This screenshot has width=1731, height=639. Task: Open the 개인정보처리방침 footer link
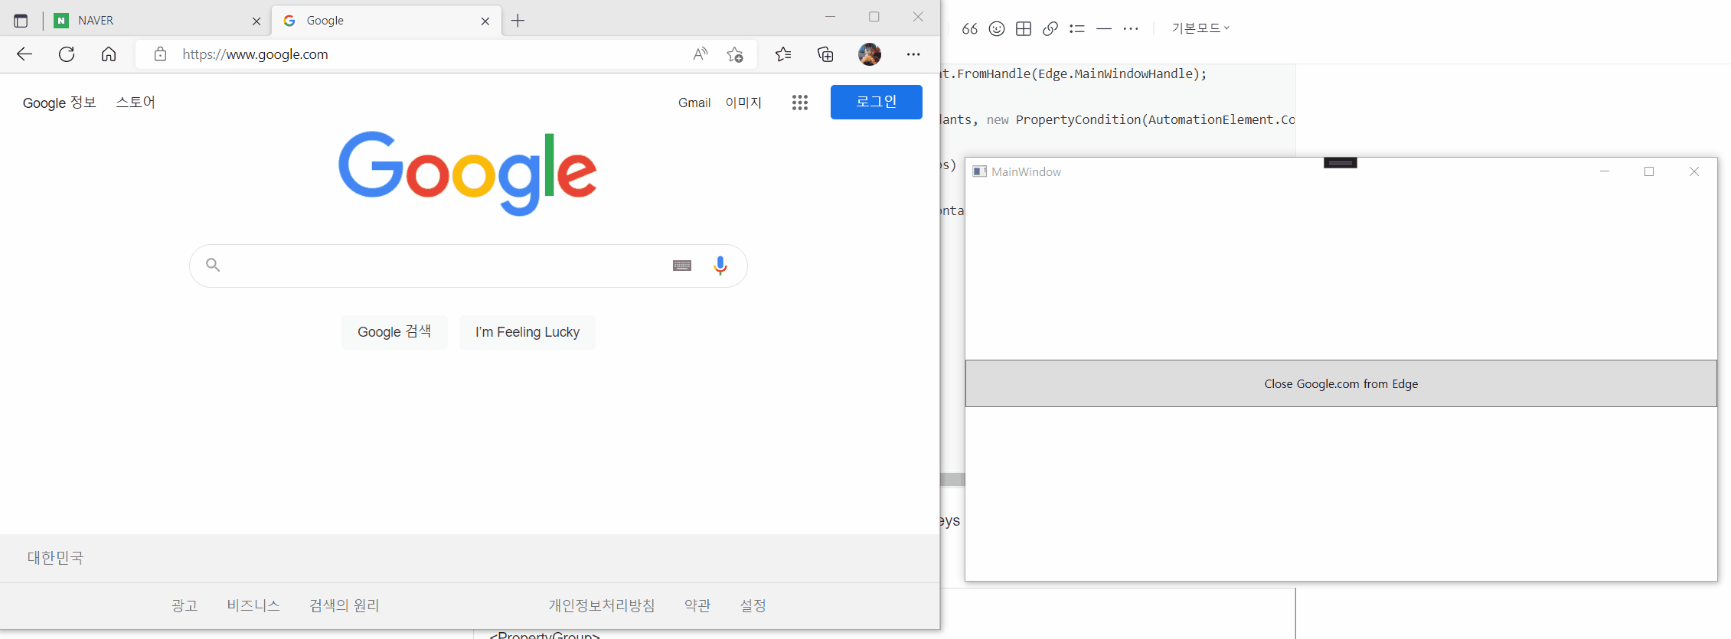602,605
